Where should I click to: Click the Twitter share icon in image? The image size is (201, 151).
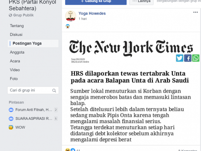180,58
